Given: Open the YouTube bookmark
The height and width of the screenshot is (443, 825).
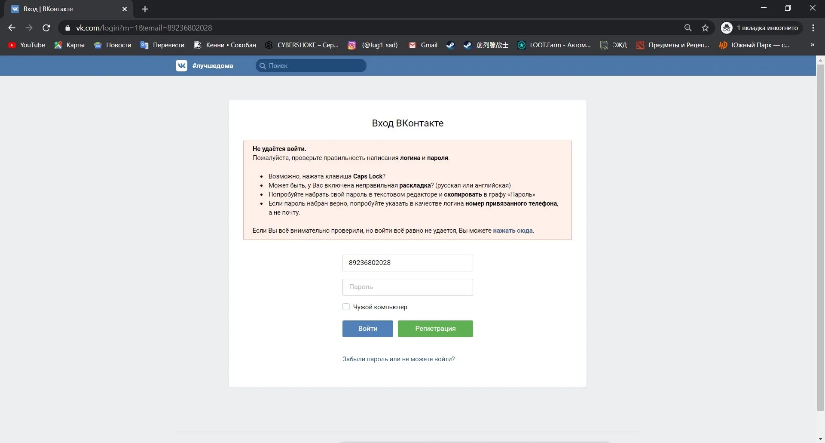Looking at the screenshot, I should coord(27,45).
